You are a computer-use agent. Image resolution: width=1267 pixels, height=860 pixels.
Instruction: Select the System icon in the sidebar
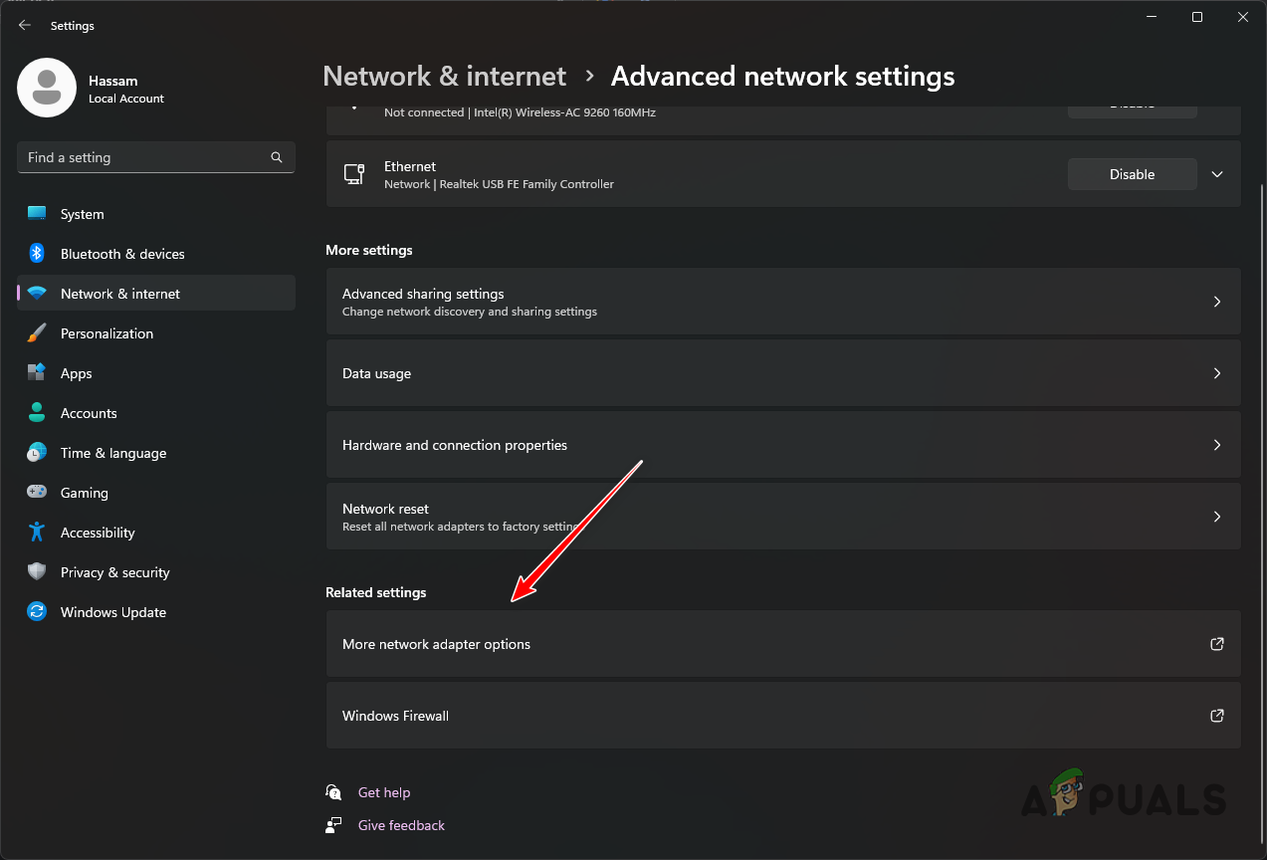click(x=36, y=213)
